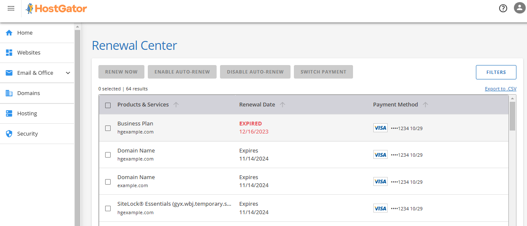Image resolution: width=527 pixels, height=226 pixels.
Task: Click the HostGator logo
Action: click(x=56, y=8)
